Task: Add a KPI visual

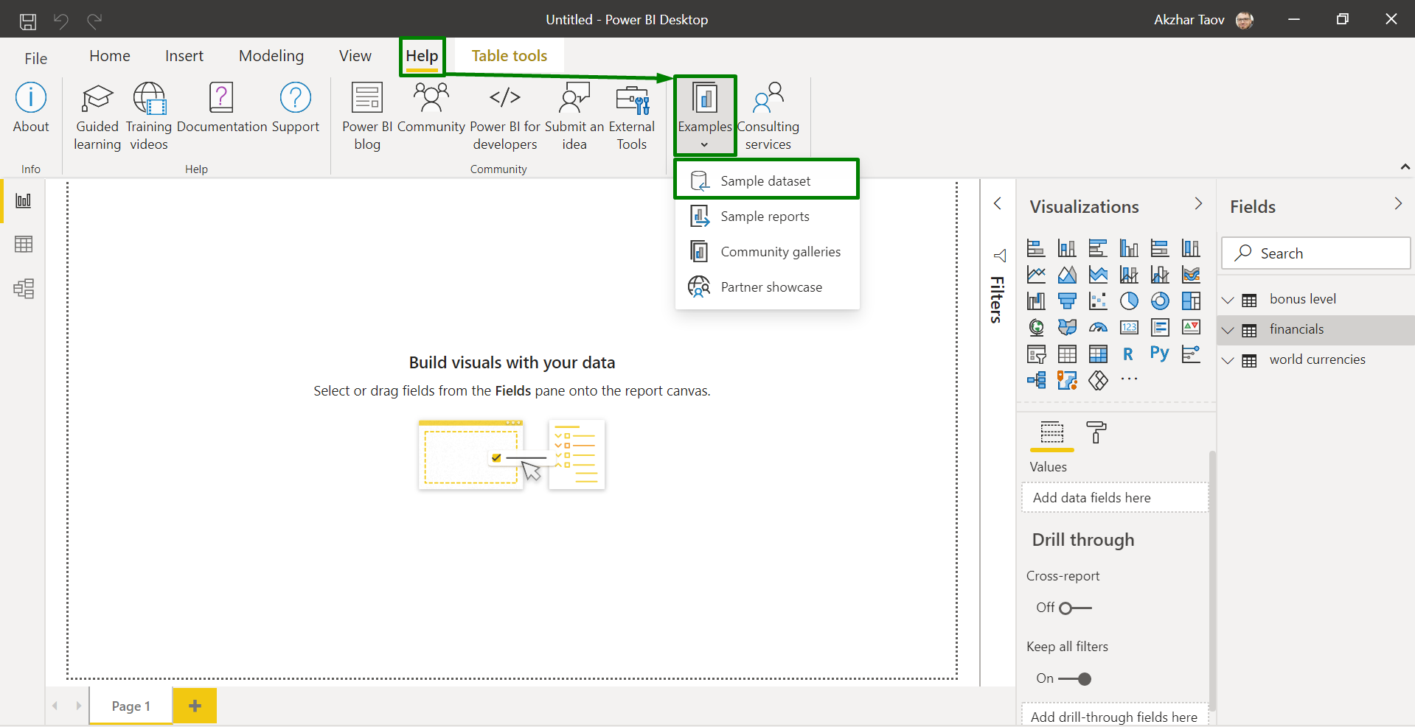Action: point(1191,327)
